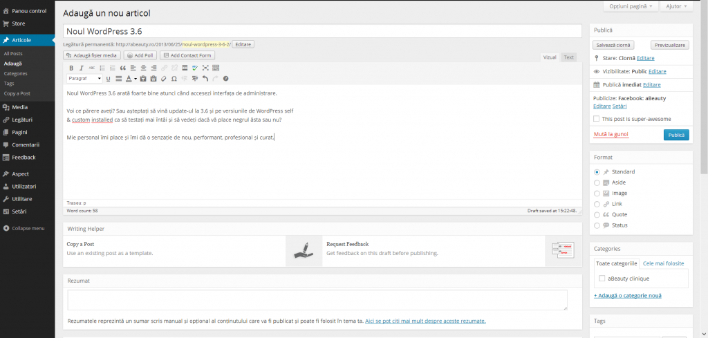Open the editor help icon
The image size is (708, 338).
pyautogui.click(x=226, y=79)
